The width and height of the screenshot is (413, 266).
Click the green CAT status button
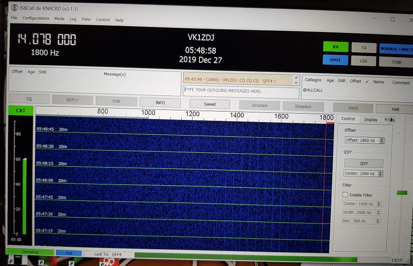pos(21,110)
